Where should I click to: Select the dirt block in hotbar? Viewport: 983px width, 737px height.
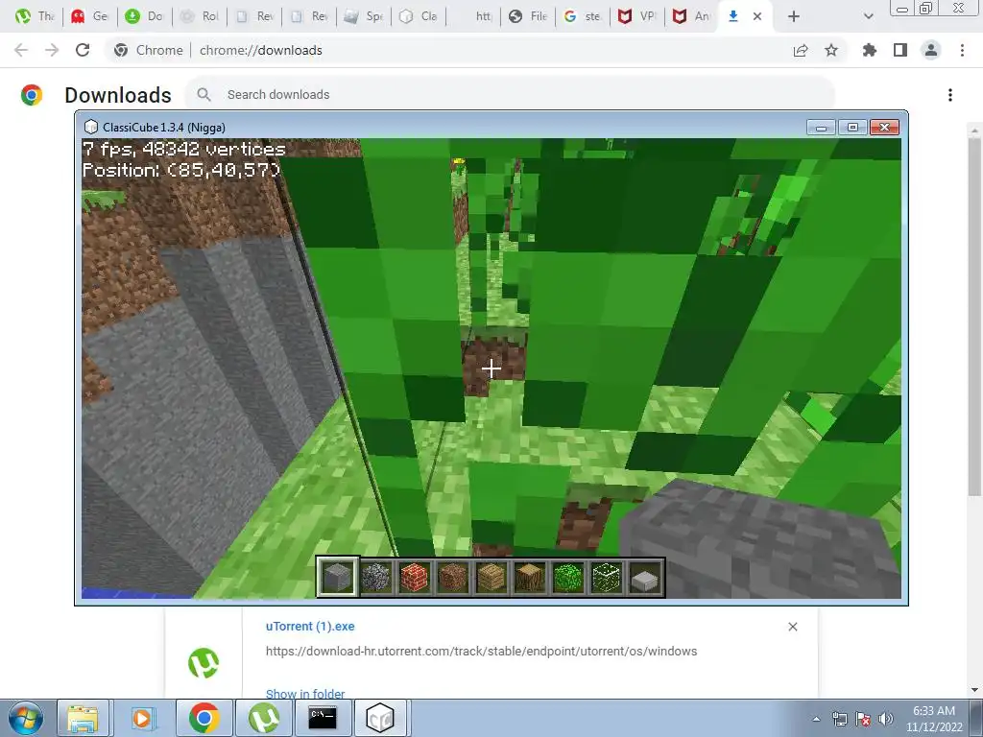[453, 577]
